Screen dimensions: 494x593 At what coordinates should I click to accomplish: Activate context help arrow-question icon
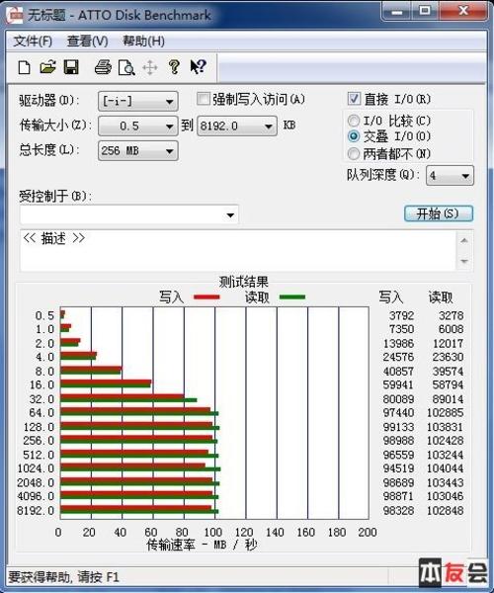click(198, 67)
